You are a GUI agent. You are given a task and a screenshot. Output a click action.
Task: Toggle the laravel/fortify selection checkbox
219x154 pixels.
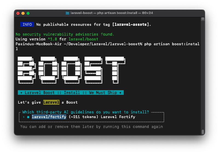pyautogui.click(x=28, y=117)
